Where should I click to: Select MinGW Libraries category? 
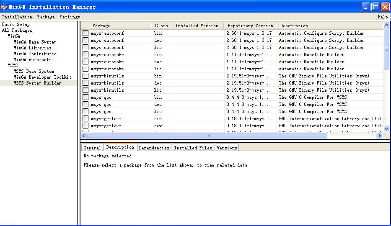pos(32,48)
